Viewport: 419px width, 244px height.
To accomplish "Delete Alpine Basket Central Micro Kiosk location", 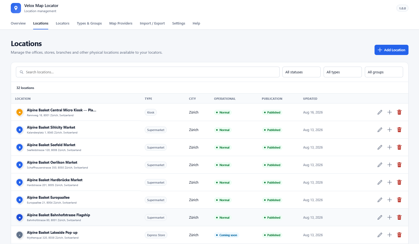I will 399,112.
